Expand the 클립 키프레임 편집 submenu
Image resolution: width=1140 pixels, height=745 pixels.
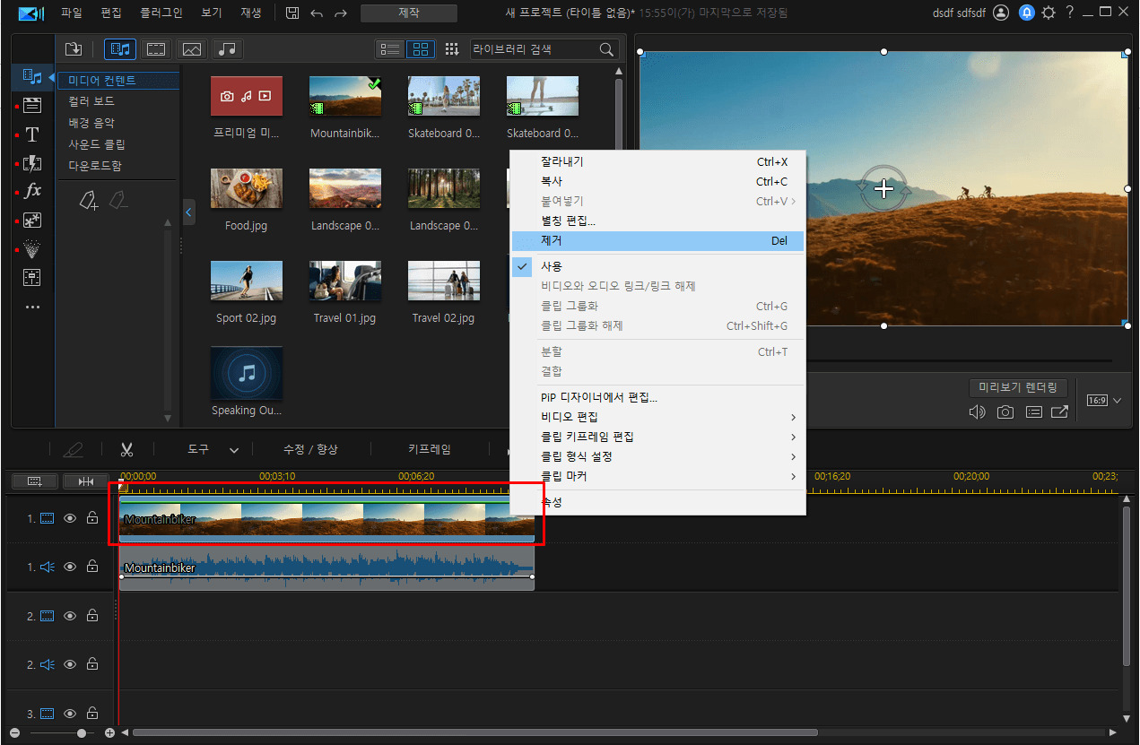pos(657,437)
